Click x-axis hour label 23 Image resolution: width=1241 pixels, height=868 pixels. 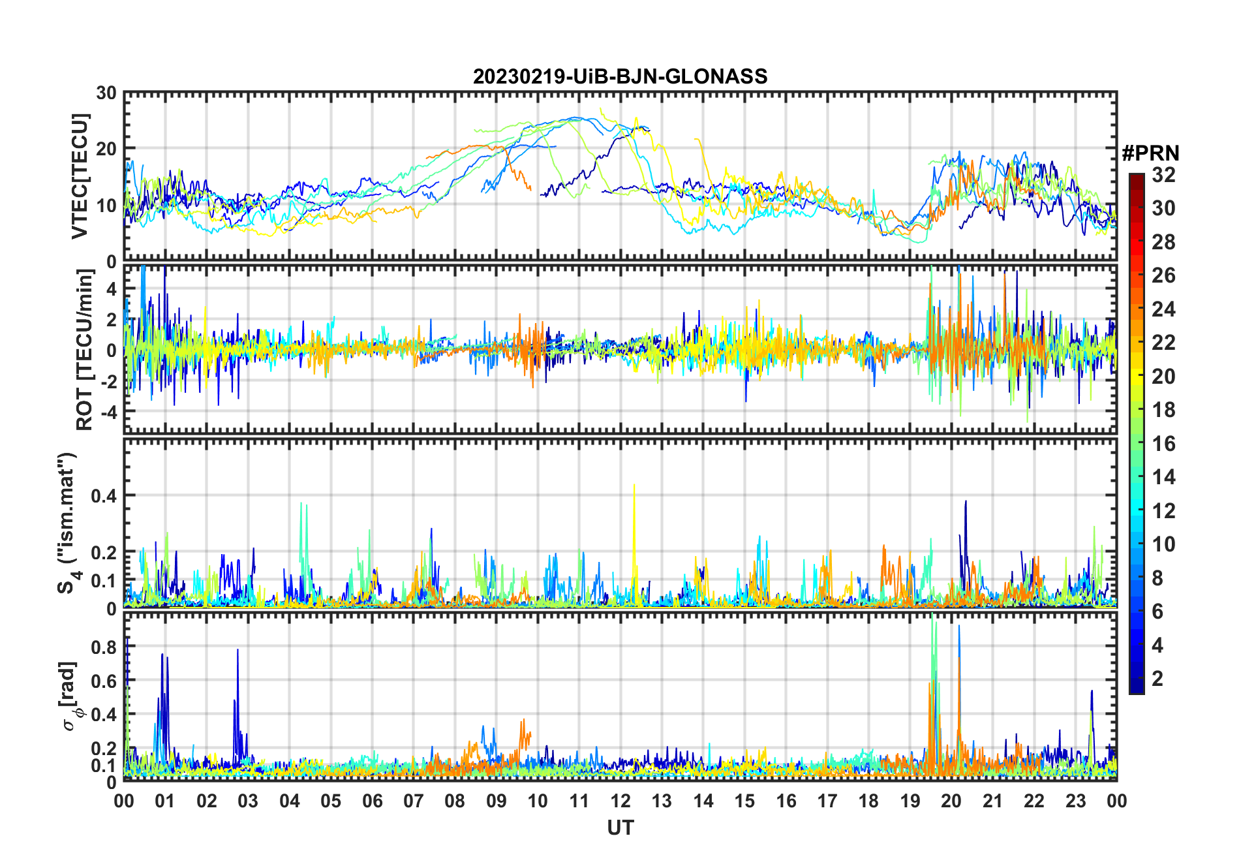(x=1076, y=801)
